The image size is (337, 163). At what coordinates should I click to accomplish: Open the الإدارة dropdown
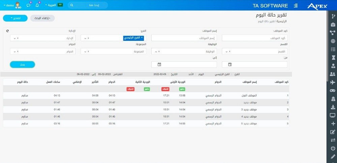click(x=43, y=38)
